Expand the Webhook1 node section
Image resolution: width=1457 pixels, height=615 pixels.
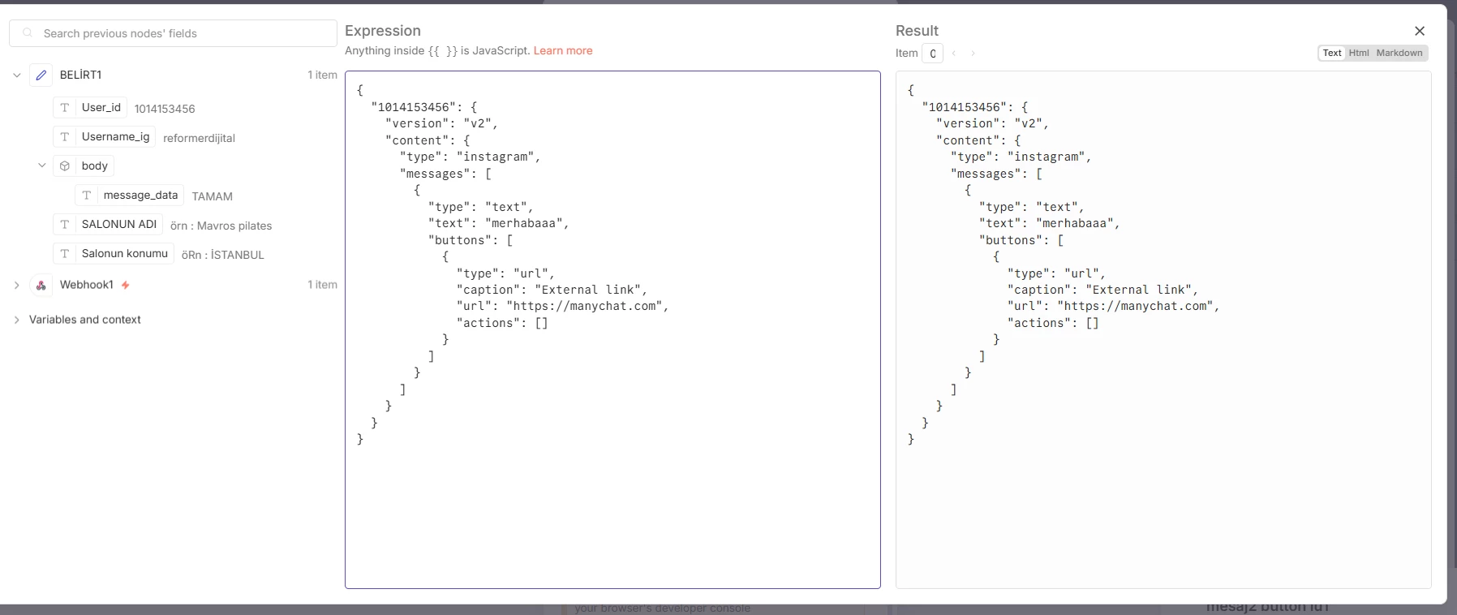17,285
